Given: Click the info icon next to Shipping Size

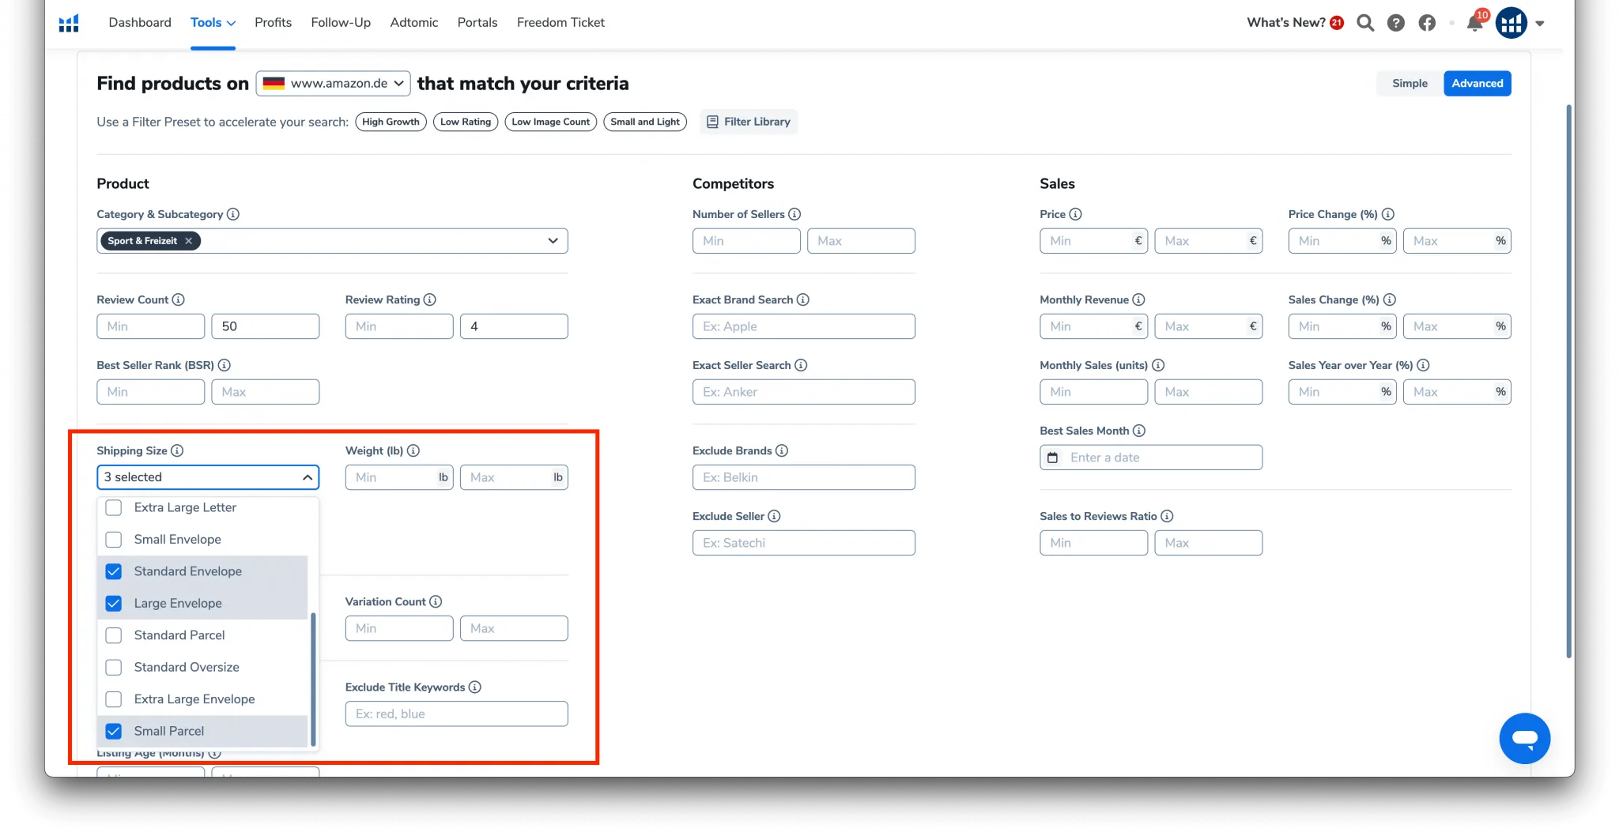Looking at the screenshot, I should tap(177, 450).
